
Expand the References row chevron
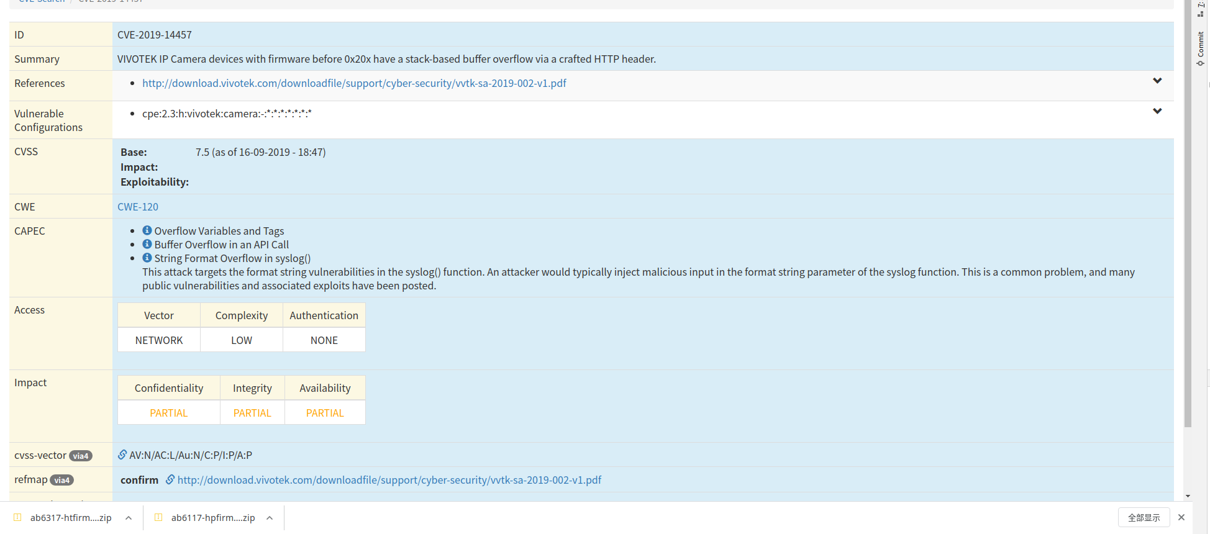pyautogui.click(x=1157, y=81)
